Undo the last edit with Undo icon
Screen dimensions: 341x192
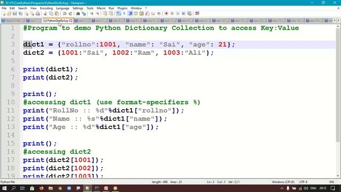(x=64, y=13)
